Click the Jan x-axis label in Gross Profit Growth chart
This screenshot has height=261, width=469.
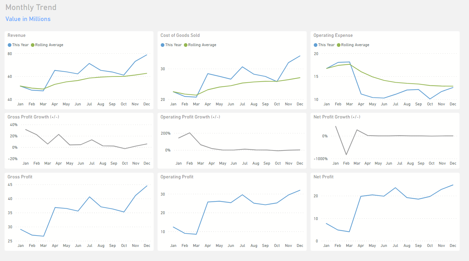26,163
